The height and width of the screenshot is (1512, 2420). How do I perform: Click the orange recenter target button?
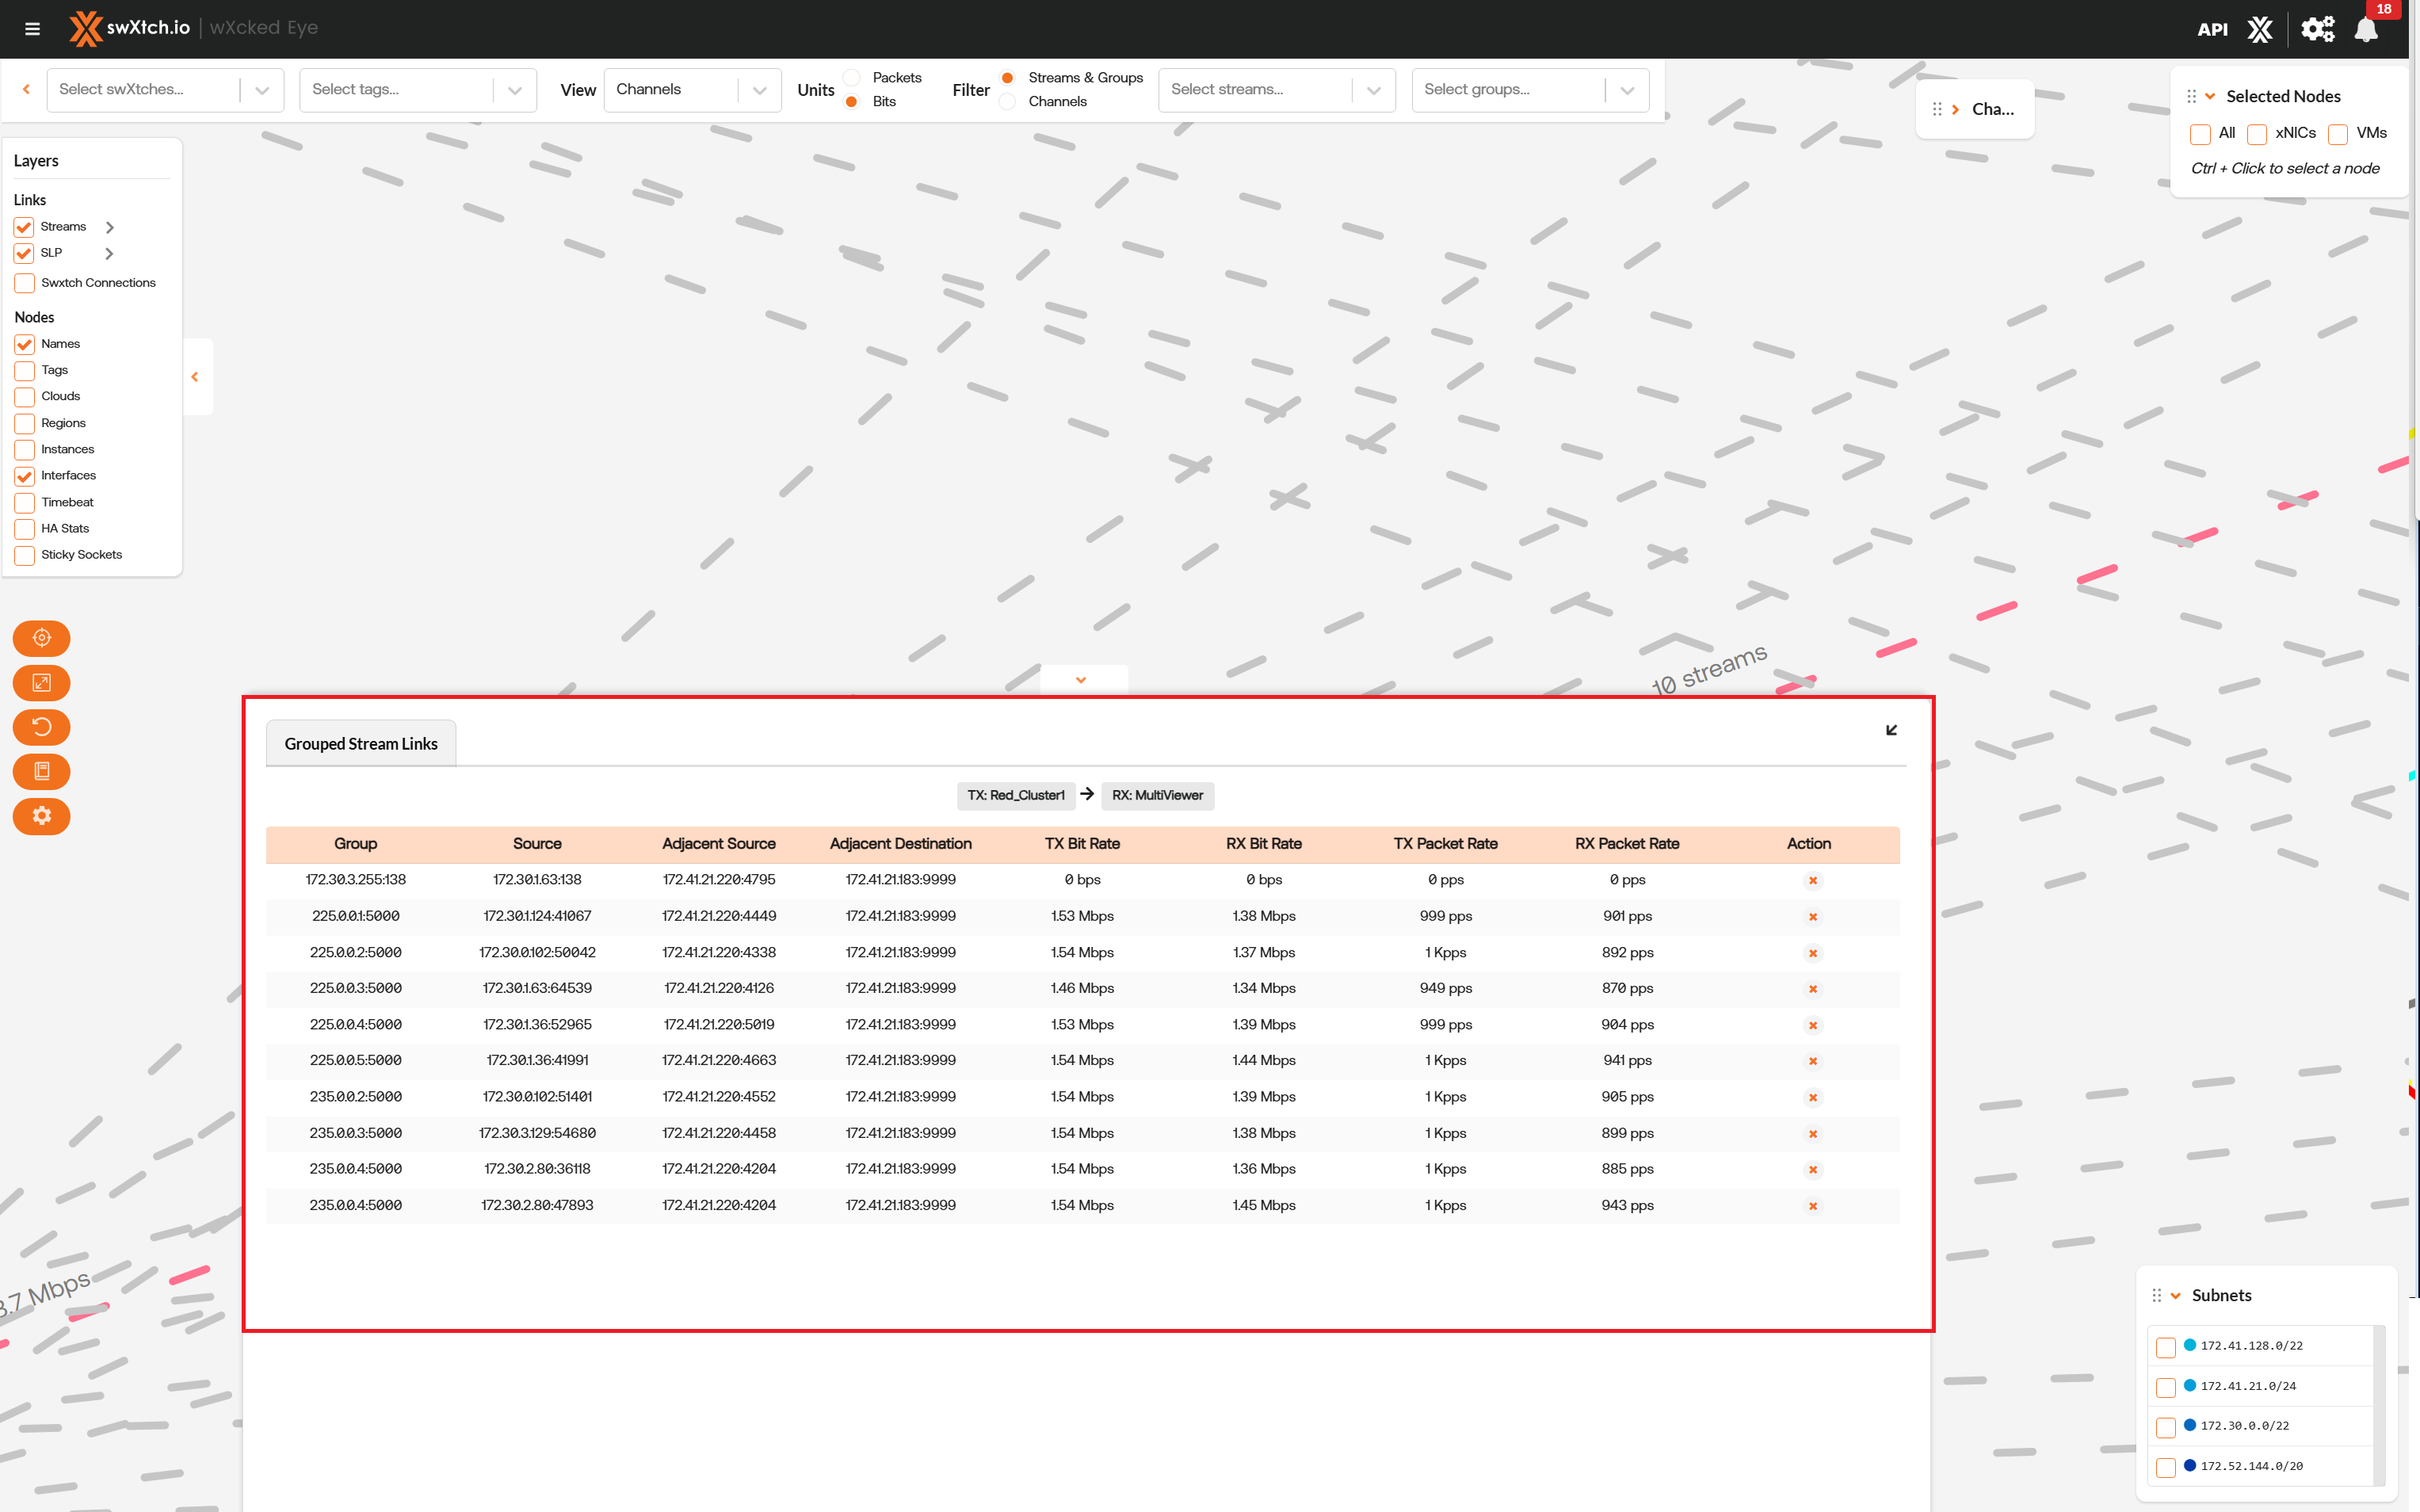[x=41, y=638]
